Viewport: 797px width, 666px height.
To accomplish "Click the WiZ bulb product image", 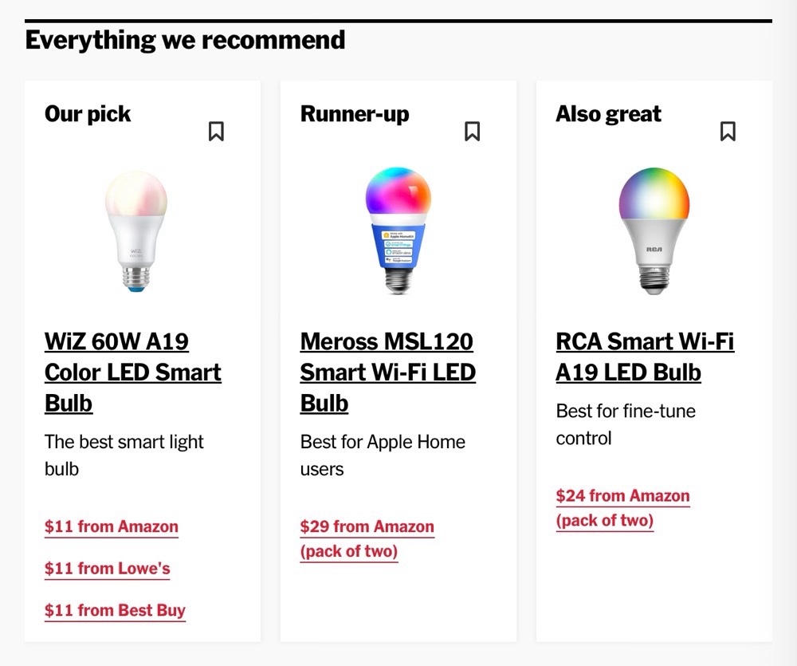I will (136, 233).
